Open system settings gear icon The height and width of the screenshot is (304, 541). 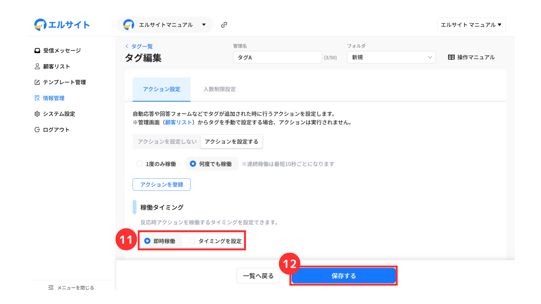point(37,114)
